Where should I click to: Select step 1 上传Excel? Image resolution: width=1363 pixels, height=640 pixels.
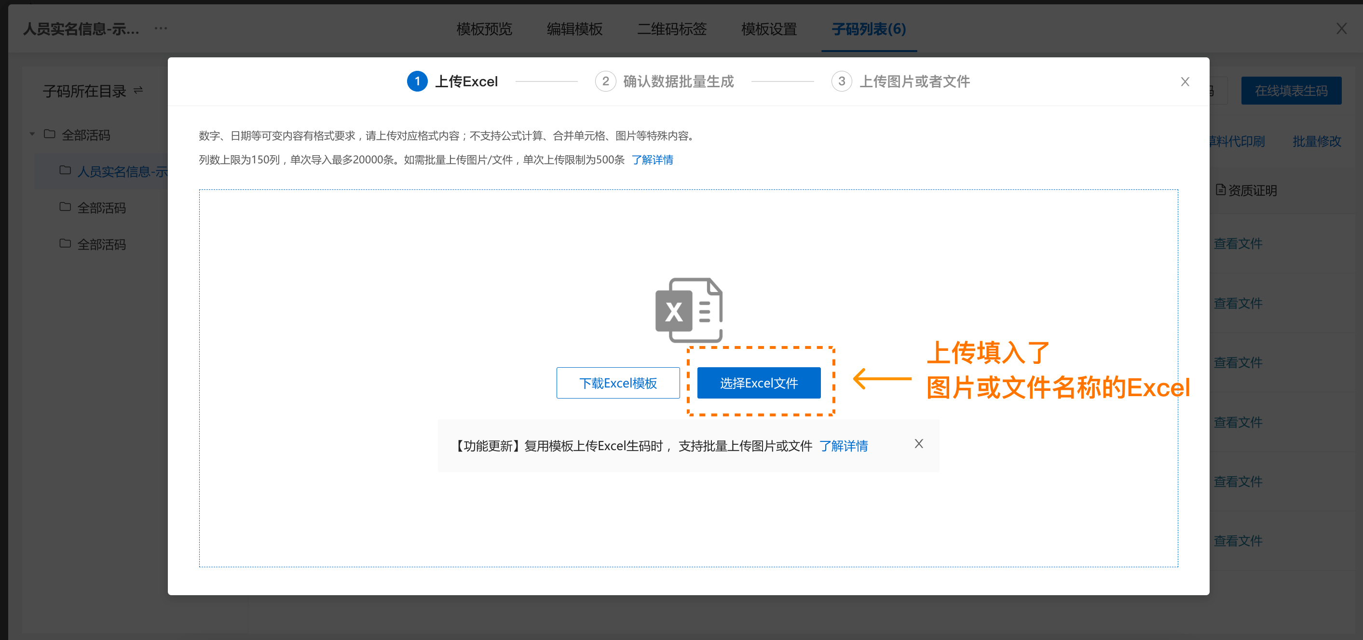coord(452,81)
